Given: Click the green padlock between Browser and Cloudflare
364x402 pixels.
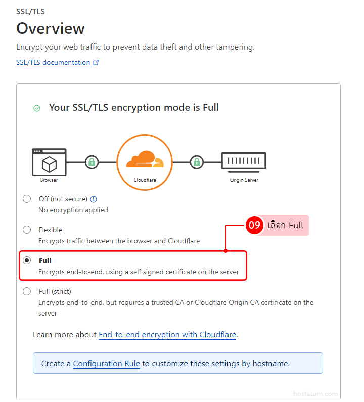Looking at the screenshot, I should tap(92, 162).
